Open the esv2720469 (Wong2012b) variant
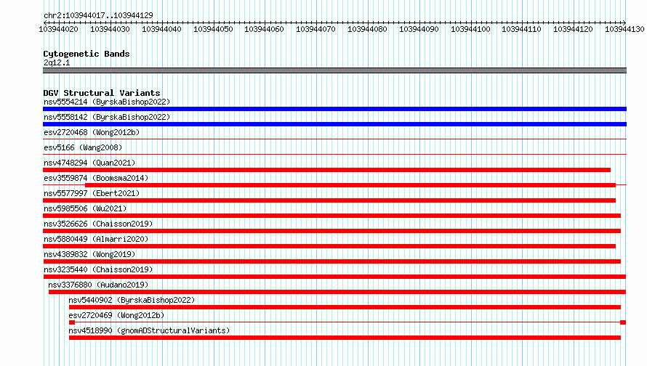The height and width of the screenshot is (366, 647). (x=116, y=315)
